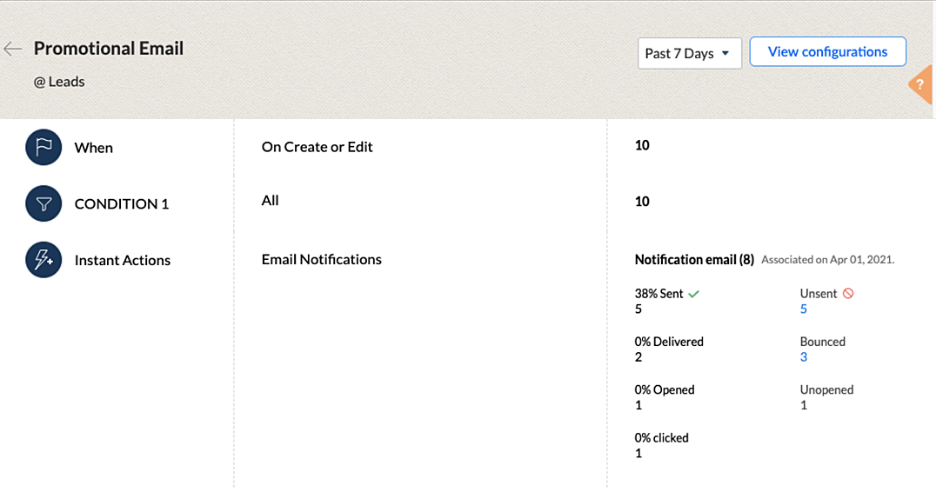This screenshot has width=936, height=492.
Task: Select the CONDITION 1 row label
Action: pos(122,204)
